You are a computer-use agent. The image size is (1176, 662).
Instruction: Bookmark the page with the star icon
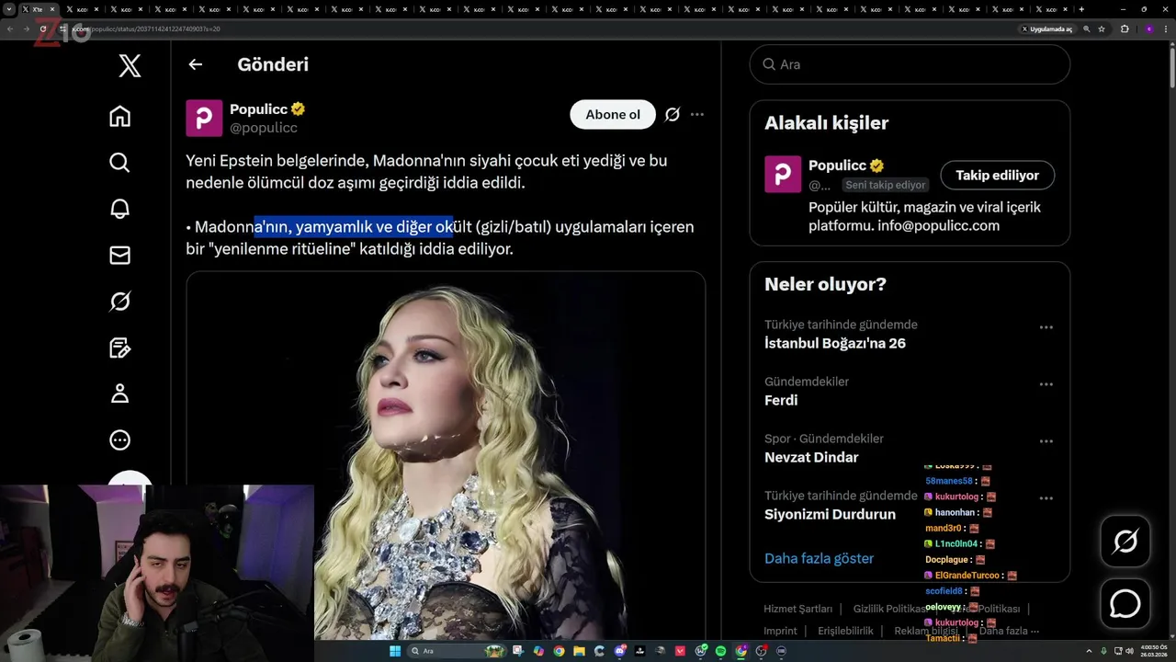click(1102, 29)
